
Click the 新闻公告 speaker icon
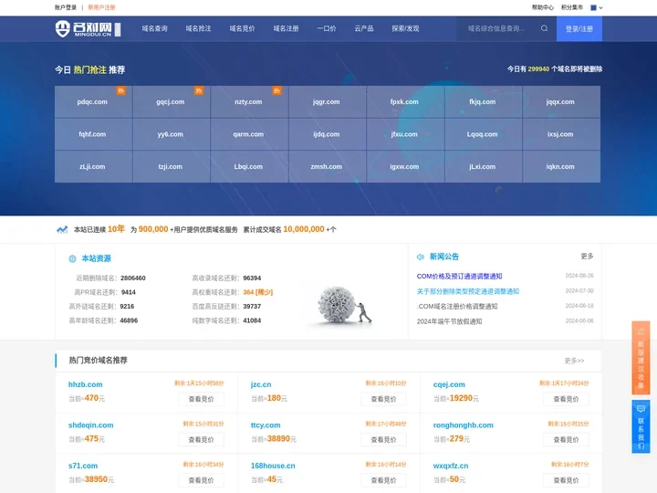[x=421, y=257]
